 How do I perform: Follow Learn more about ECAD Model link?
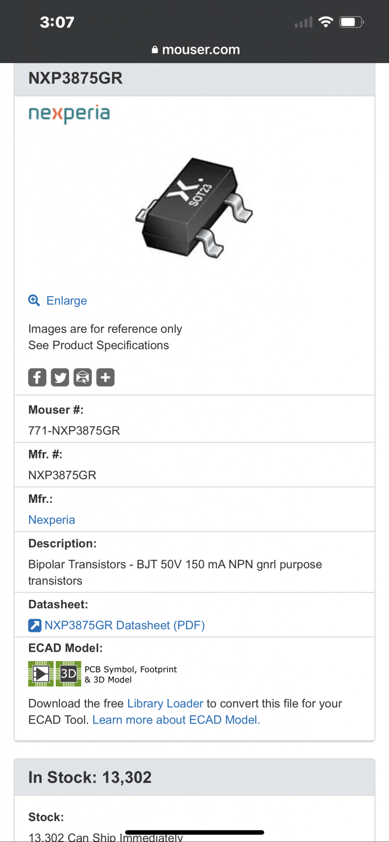click(176, 720)
